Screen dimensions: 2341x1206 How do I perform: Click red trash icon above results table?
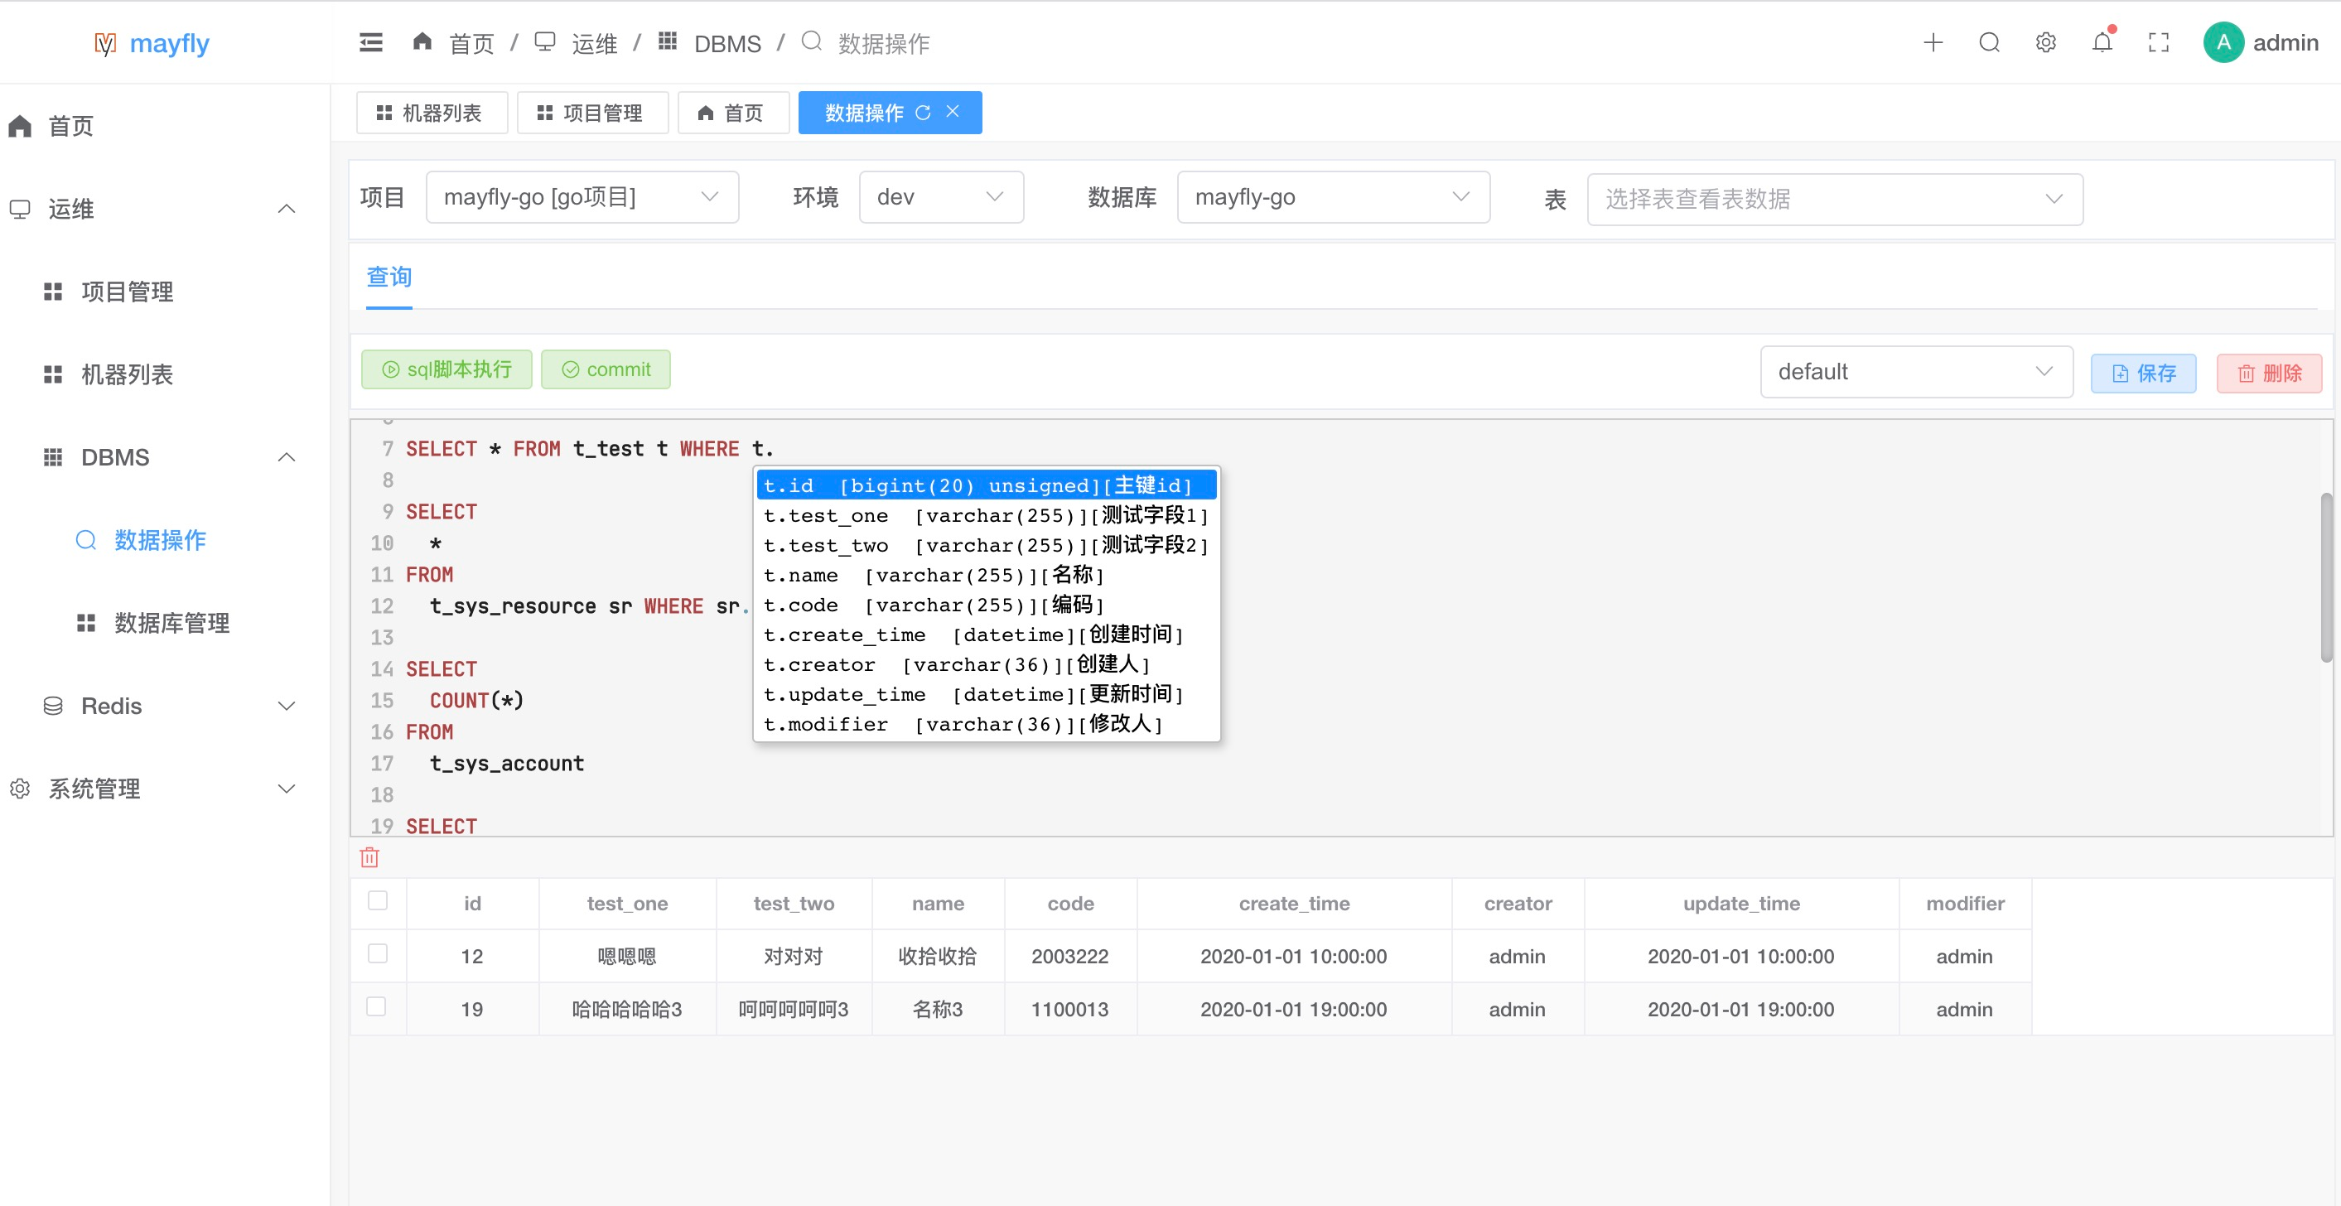pyautogui.click(x=369, y=857)
